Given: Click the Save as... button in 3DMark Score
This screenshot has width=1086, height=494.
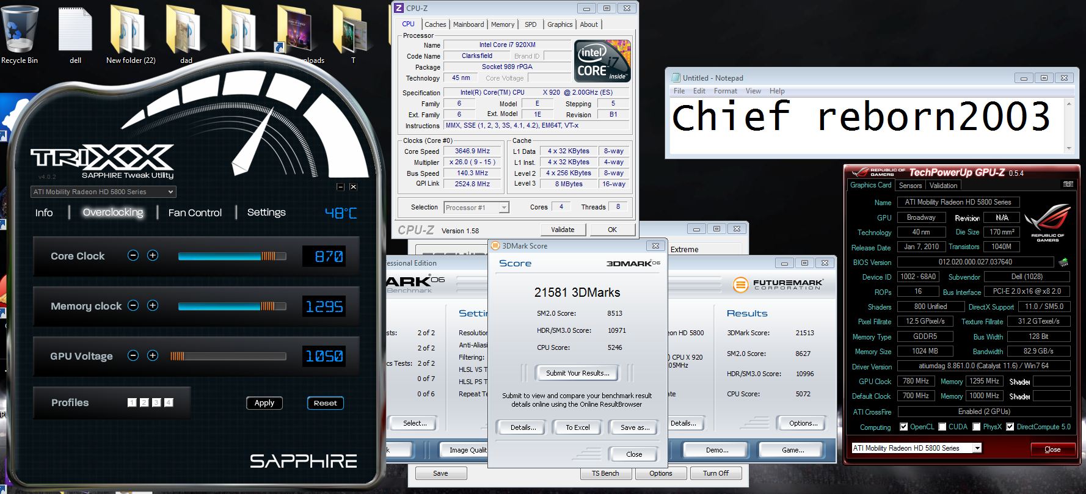Looking at the screenshot, I should (x=635, y=427).
